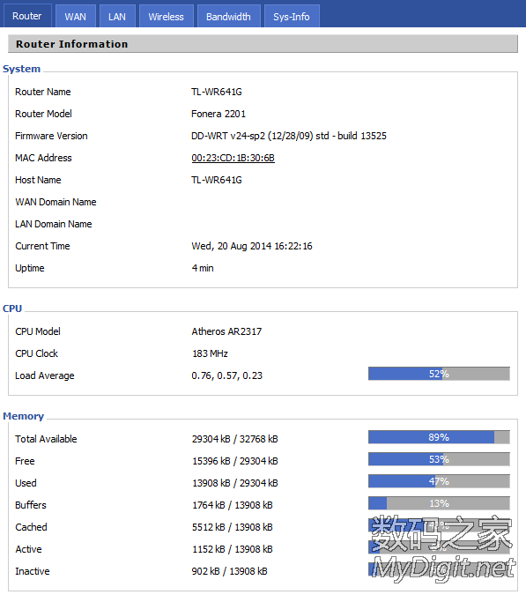Open the Router status tab

[26, 16]
